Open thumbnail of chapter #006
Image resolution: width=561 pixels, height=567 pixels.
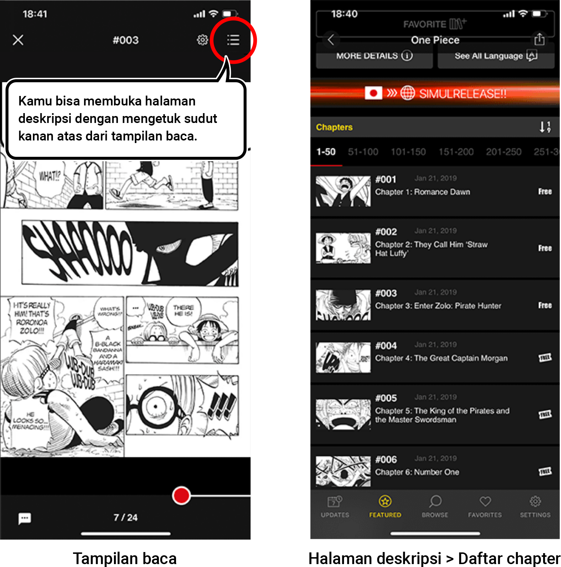[343, 471]
